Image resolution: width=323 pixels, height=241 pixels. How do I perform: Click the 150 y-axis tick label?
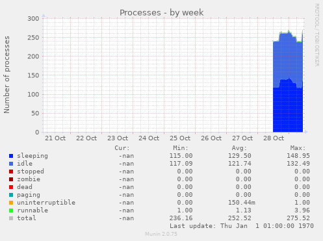pyautogui.click(x=33, y=75)
